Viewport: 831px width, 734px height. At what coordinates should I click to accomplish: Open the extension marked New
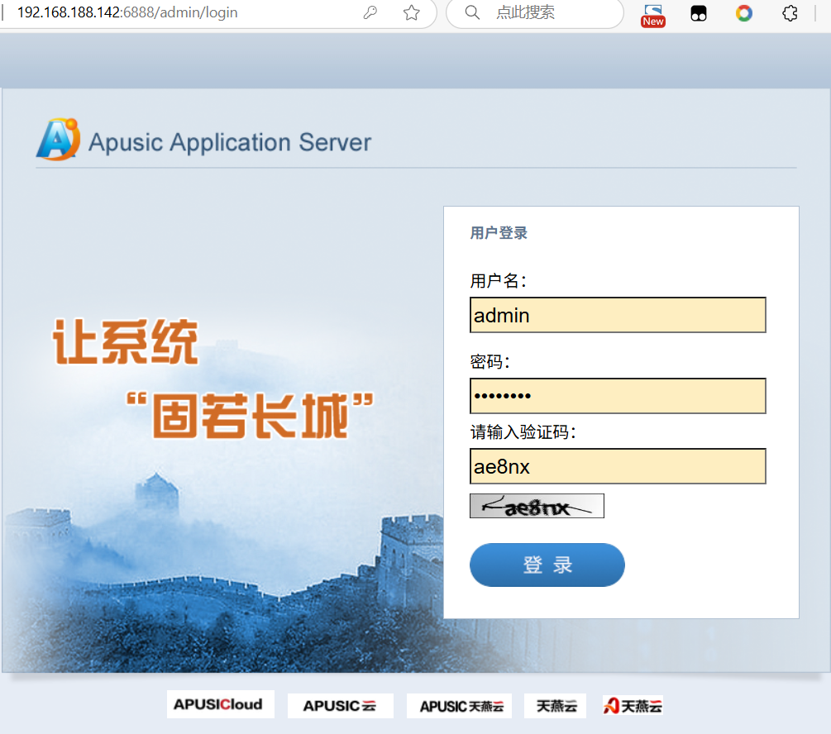653,15
